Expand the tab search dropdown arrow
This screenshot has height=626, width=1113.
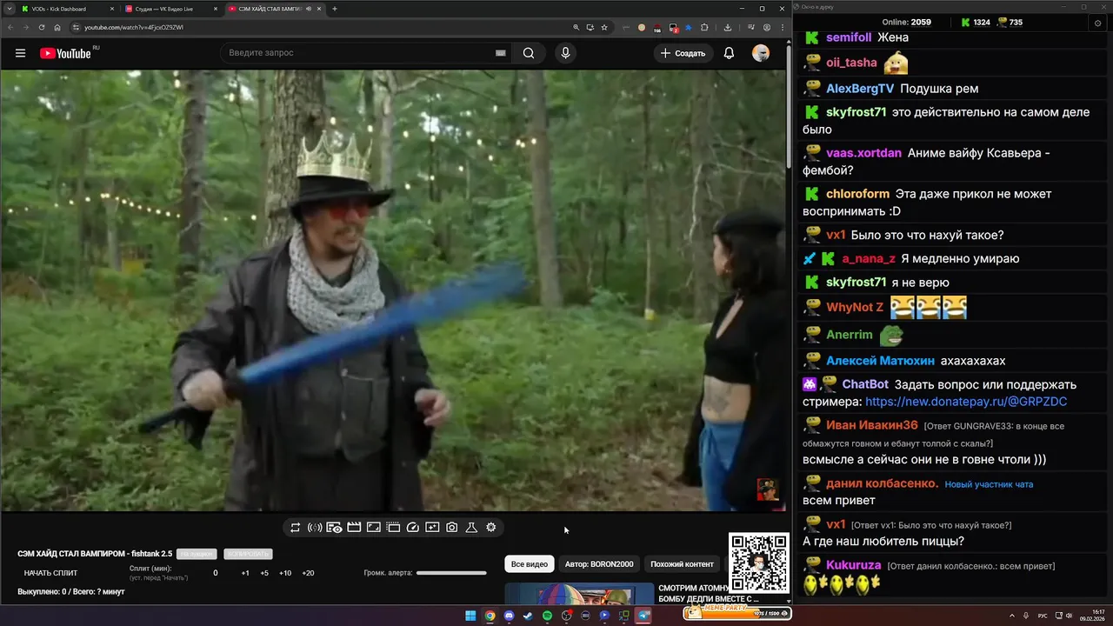9,9
